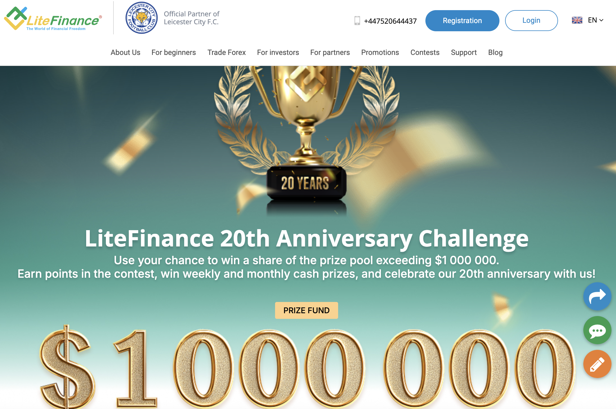Click the LiteFinance logo
616x409 pixels.
(53, 18)
